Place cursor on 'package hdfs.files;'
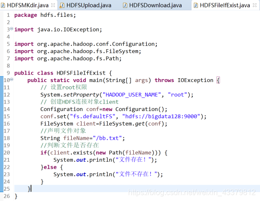 (45, 15)
